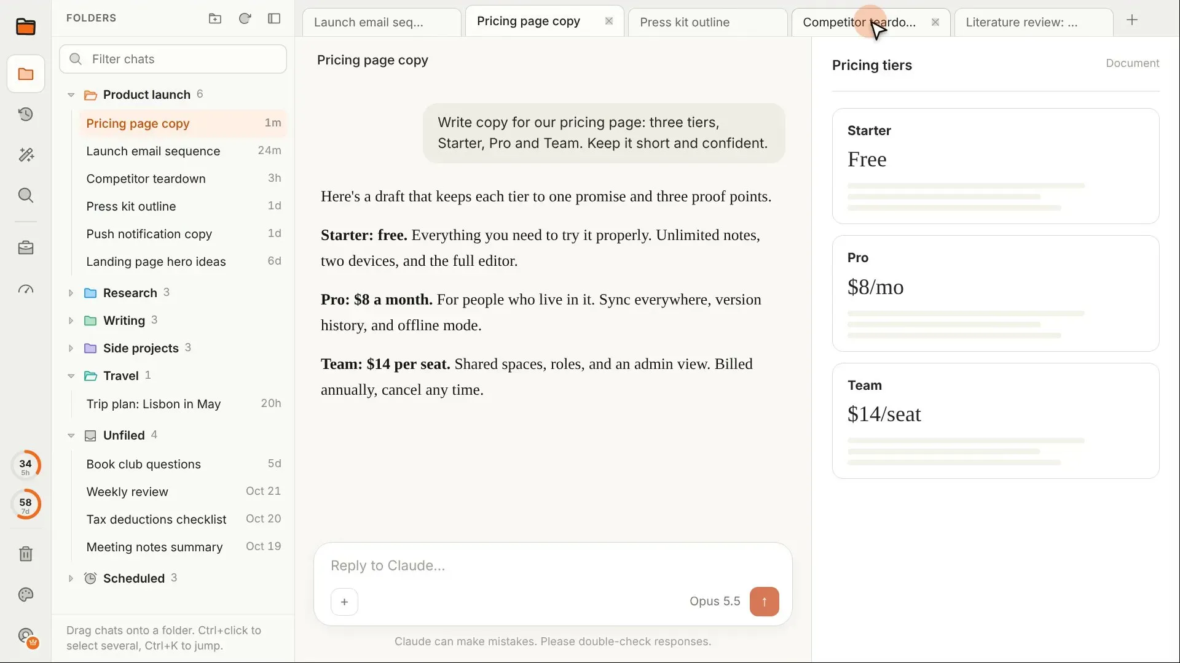1180x663 pixels.
Task: Switch to the Literature review tab
Action: tap(1033, 22)
